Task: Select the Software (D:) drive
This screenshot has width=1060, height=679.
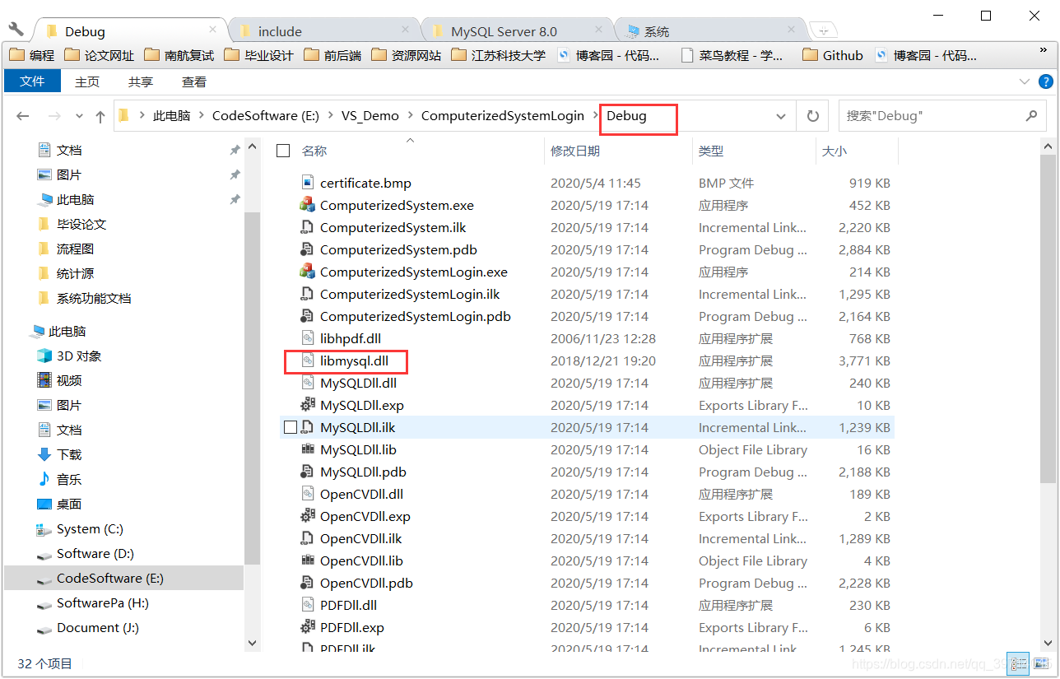Action: [85, 553]
